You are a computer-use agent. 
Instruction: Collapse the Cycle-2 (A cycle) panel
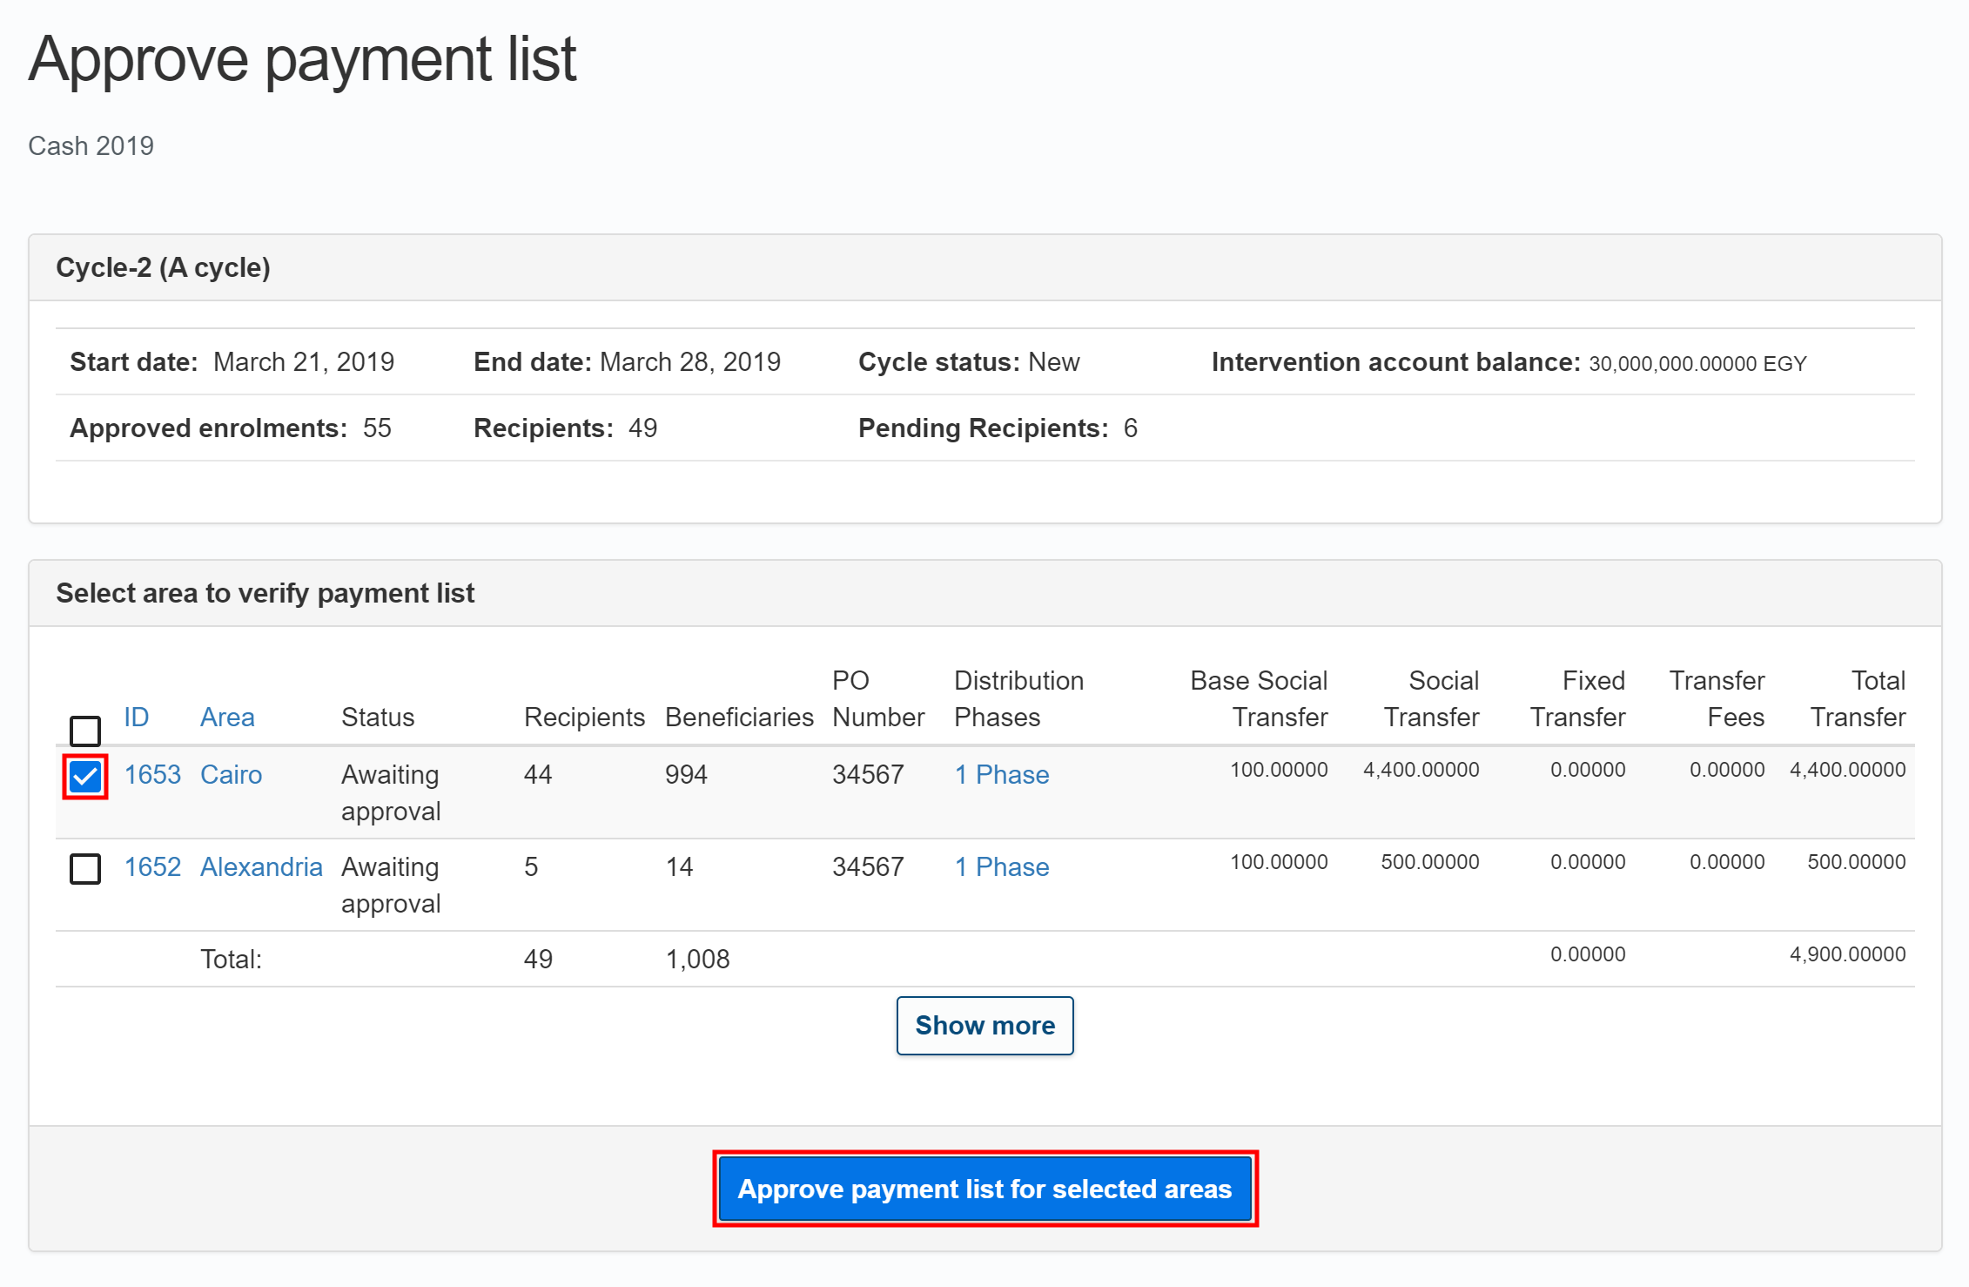(x=164, y=267)
